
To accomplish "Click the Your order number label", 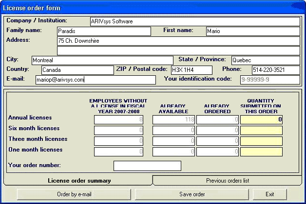I will 35,165.
